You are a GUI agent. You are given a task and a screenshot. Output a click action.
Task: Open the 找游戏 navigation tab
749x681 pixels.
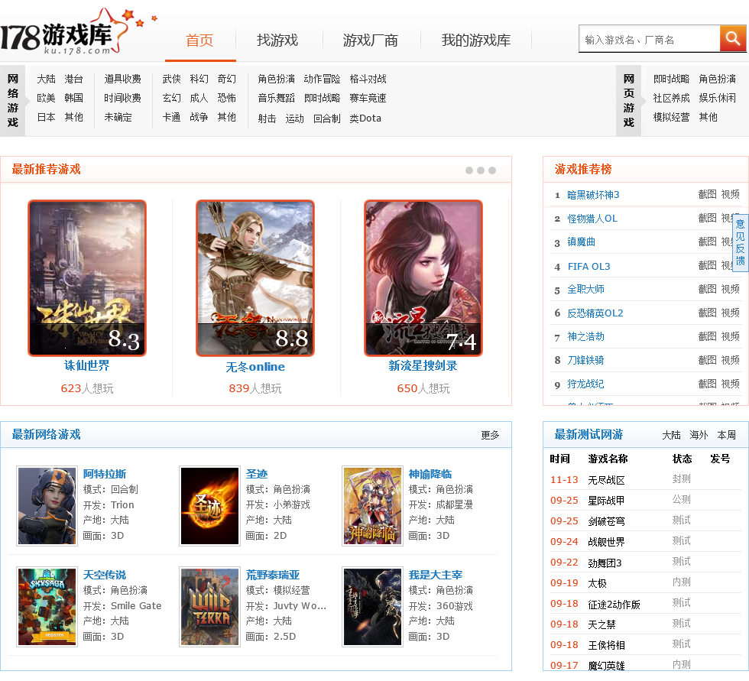click(277, 40)
